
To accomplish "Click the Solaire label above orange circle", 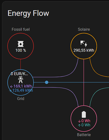I will [84, 29].
